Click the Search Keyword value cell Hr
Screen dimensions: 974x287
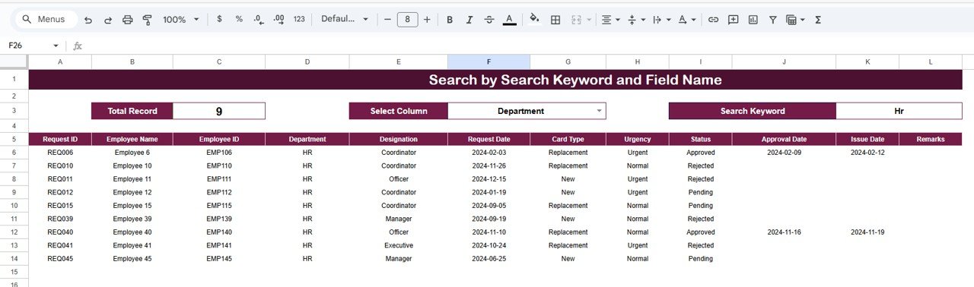899,111
